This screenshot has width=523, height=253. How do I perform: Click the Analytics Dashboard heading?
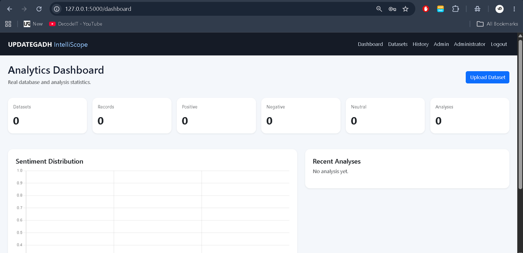56,70
